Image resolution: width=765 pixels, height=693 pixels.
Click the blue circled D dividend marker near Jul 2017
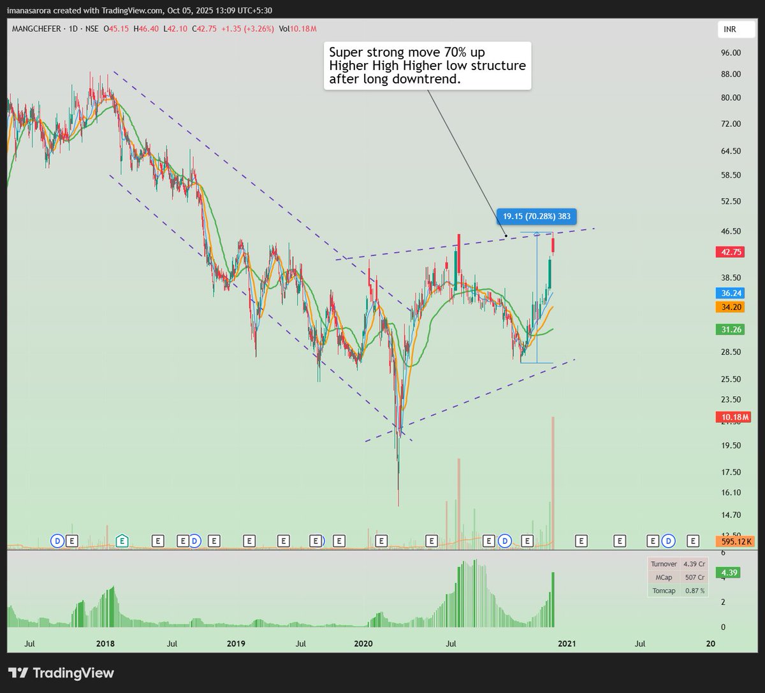(x=56, y=541)
